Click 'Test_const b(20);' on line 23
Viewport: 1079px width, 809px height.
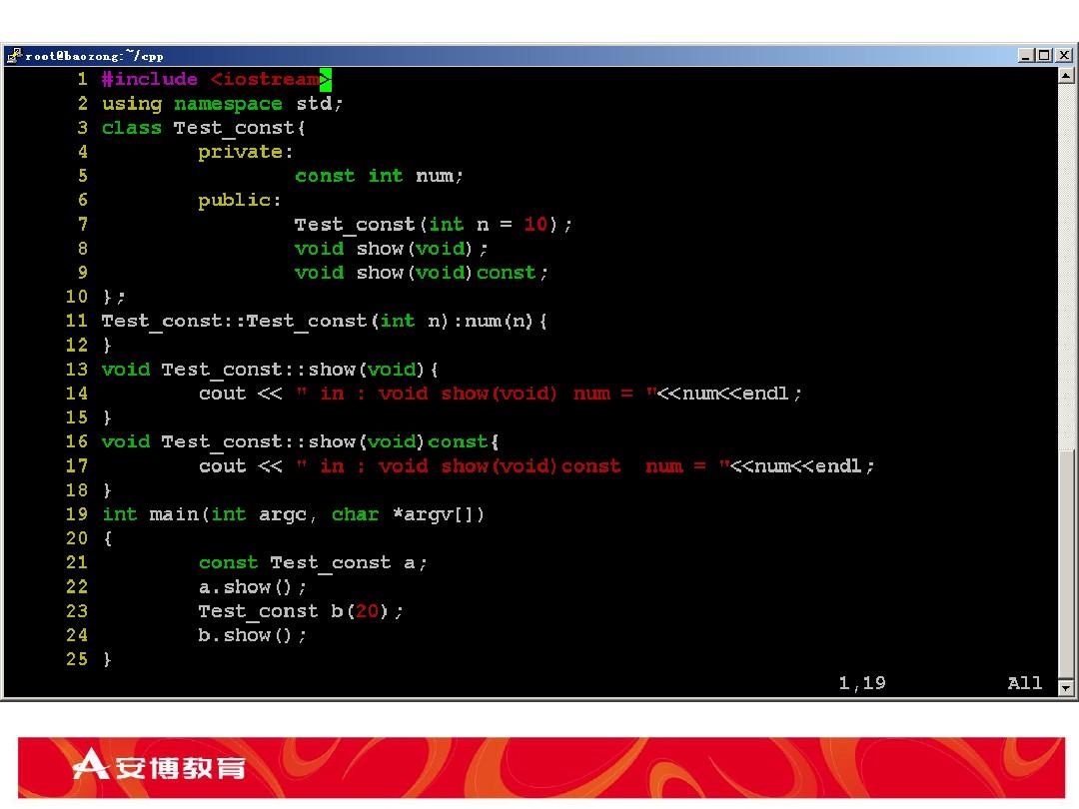(301, 611)
